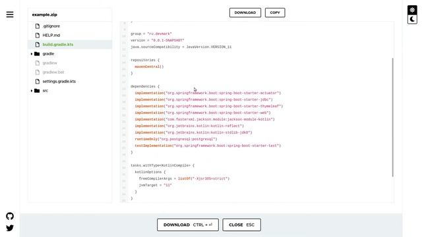Screen dimensions: 422x237
Task: Click the gradlew file icon
Action: (x=38, y=63)
